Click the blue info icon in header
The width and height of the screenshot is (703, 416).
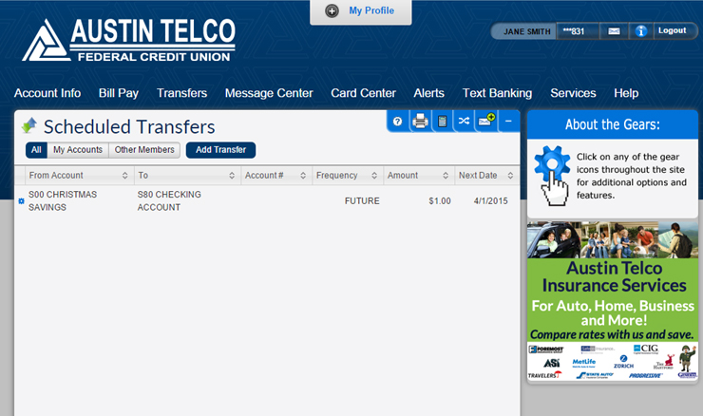point(640,31)
